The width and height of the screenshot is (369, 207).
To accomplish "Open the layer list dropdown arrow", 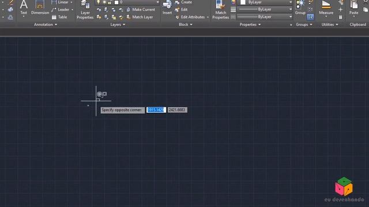I will click(x=157, y=2).
